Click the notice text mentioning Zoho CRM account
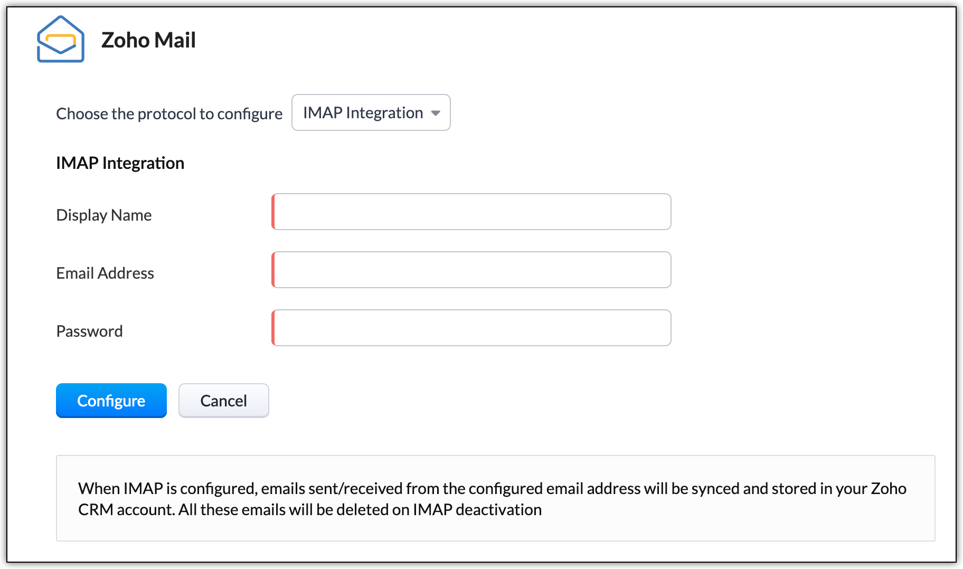This screenshot has height=569, width=963. coord(492,499)
